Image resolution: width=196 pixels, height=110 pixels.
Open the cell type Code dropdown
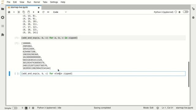pyautogui.click(x=60, y=12)
